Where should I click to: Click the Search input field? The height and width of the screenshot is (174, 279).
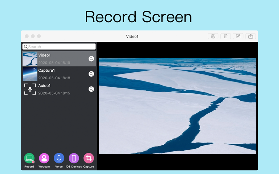(x=59, y=47)
